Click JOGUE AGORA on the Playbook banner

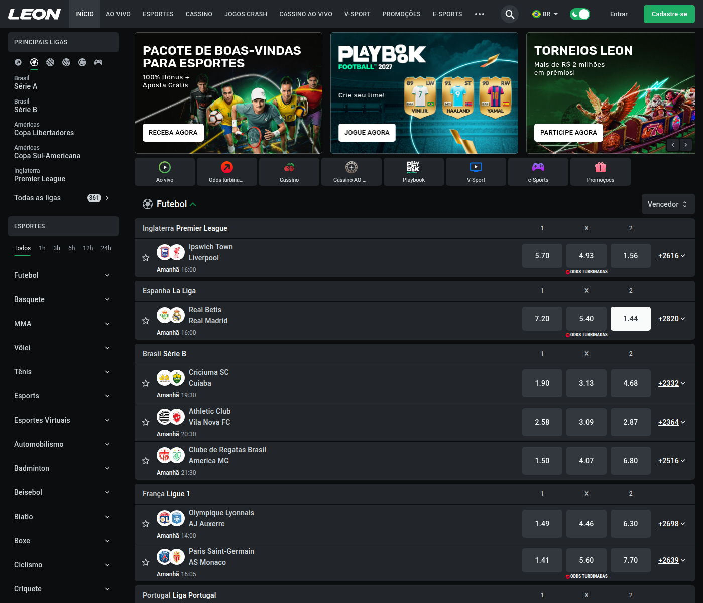click(x=367, y=133)
